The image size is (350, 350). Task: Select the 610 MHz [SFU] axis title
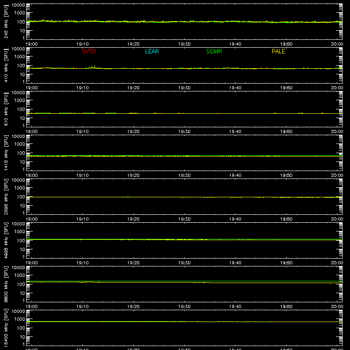[6, 109]
